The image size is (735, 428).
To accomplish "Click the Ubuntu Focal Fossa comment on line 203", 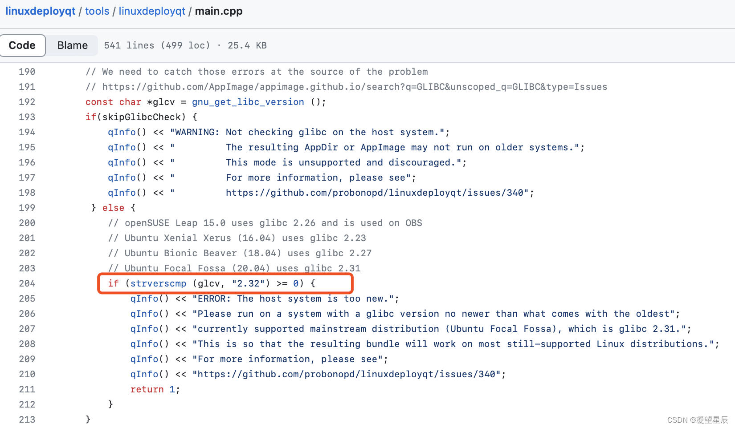I will [x=234, y=268].
